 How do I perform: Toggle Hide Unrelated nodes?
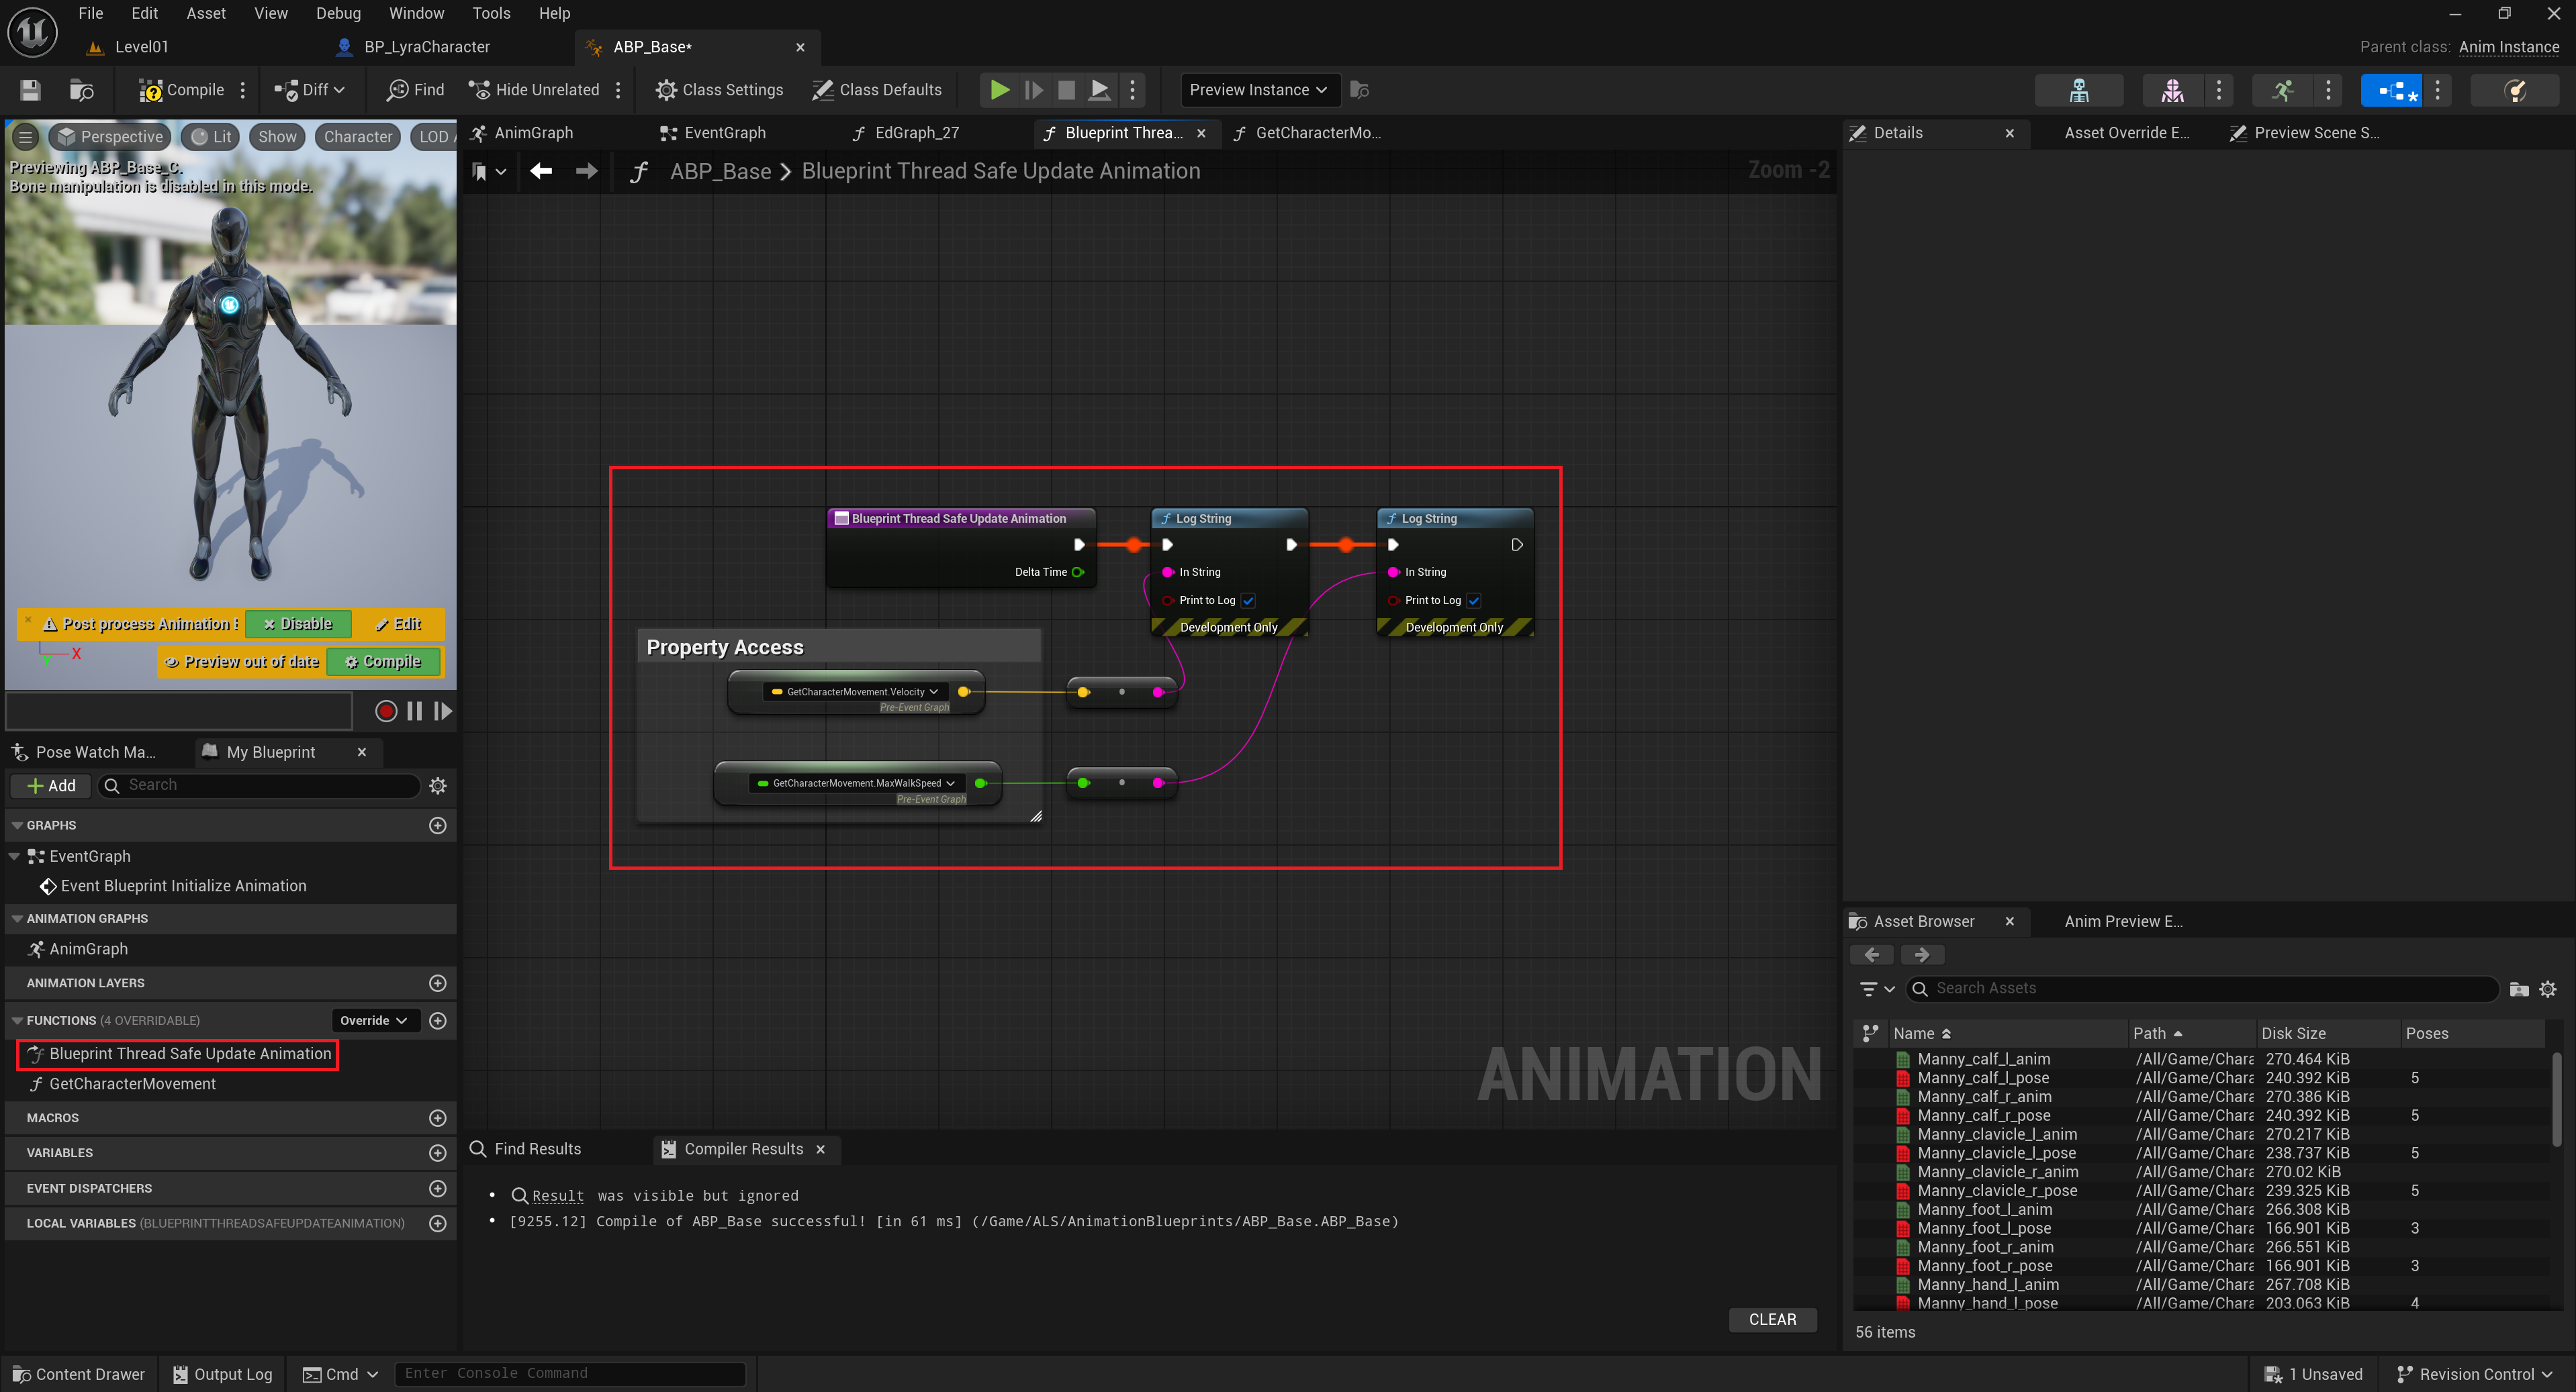pyautogui.click(x=534, y=90)
